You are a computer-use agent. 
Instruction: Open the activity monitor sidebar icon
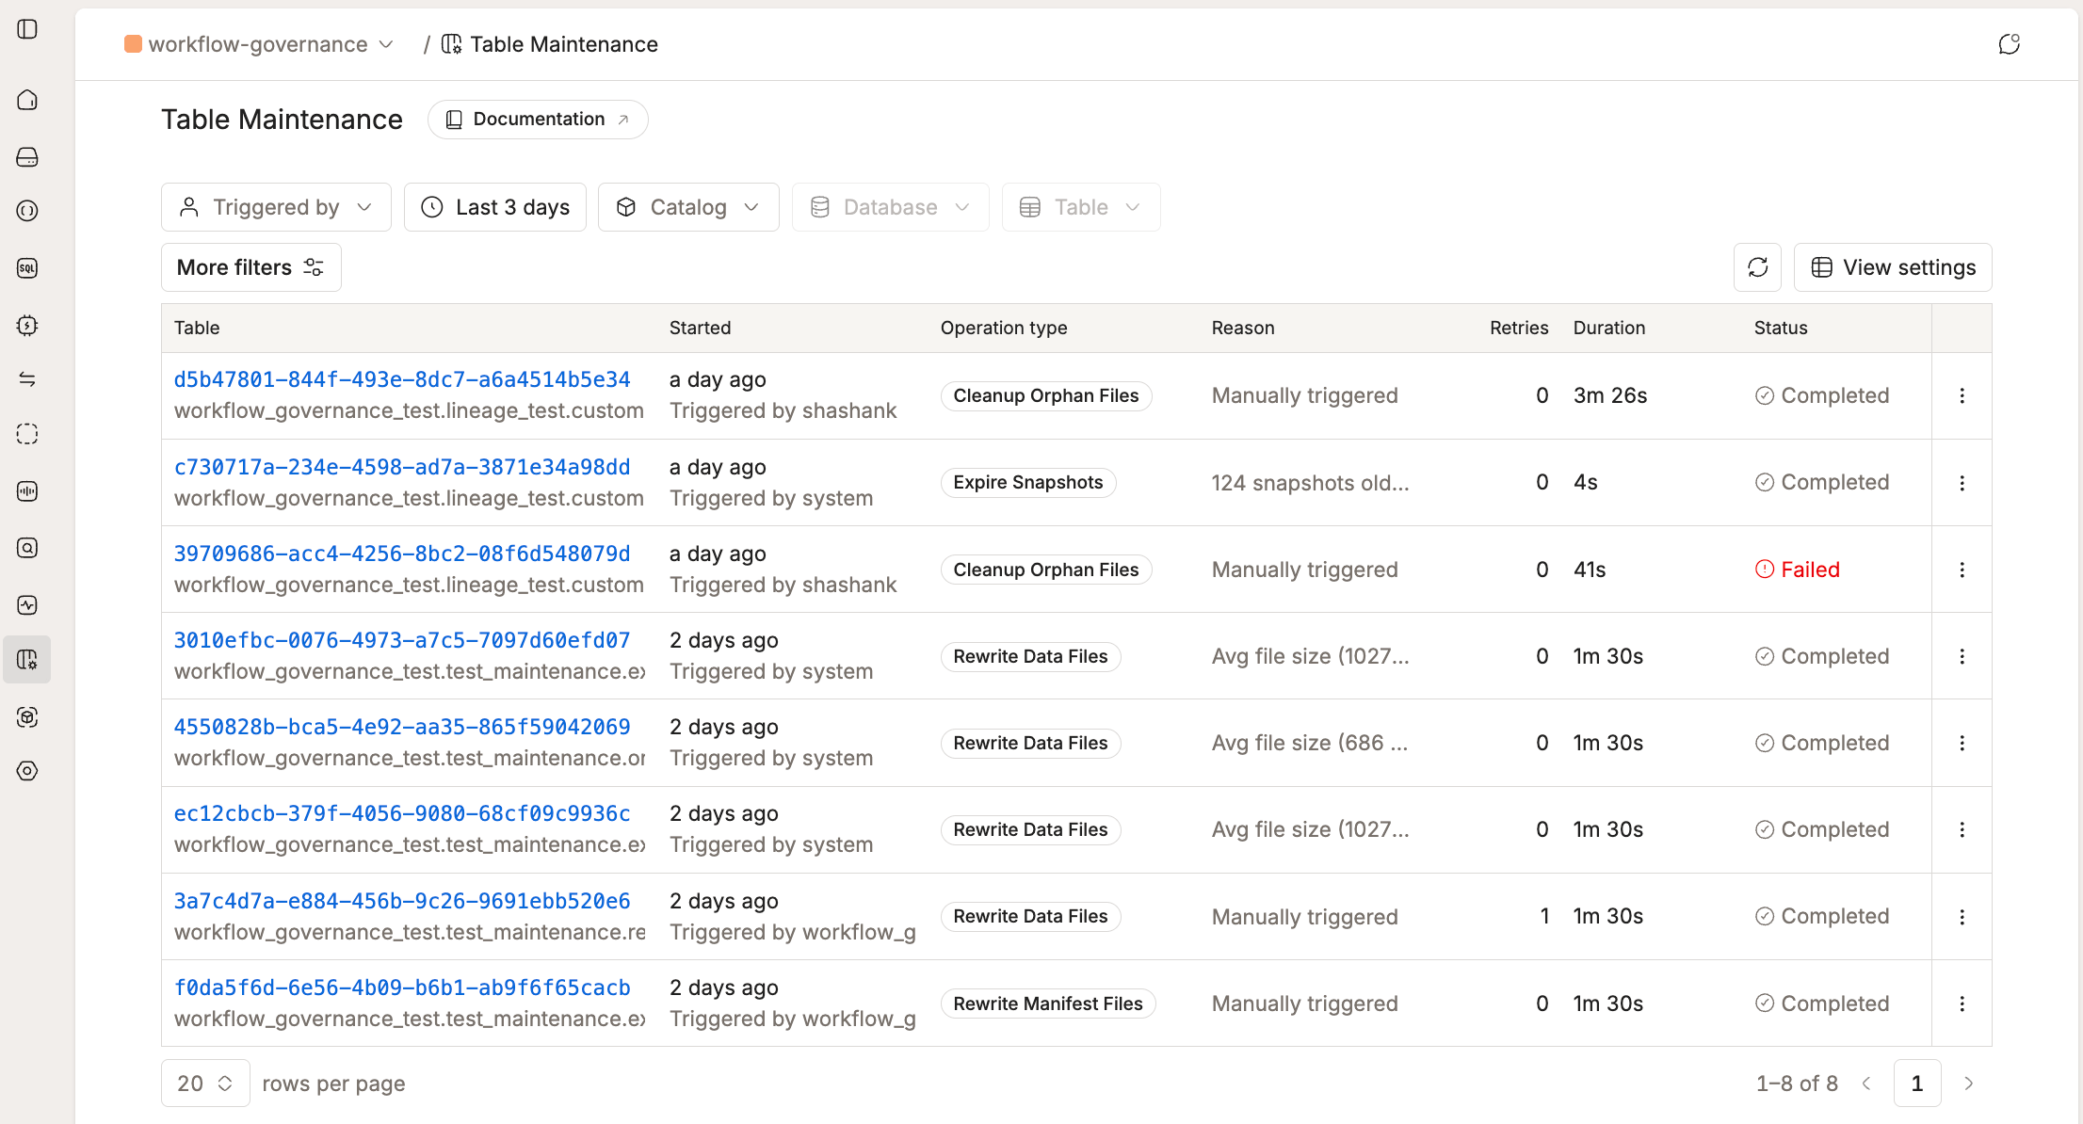(x=27, y=605)
